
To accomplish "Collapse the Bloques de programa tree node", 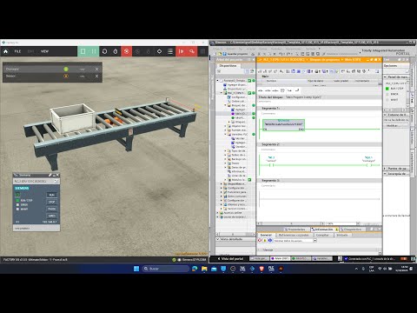I will pos(226,105).
